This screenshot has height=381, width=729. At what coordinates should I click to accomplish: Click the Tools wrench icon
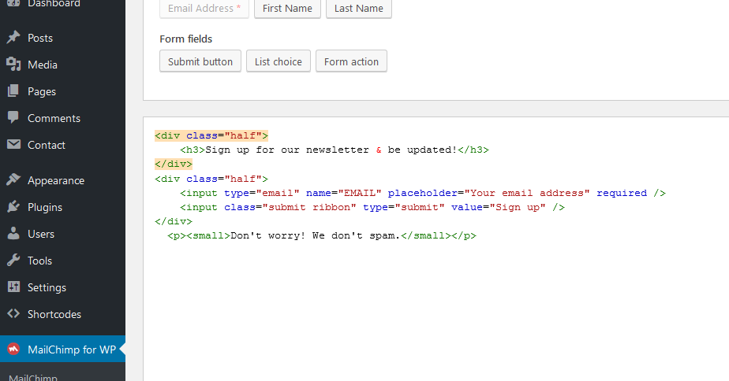tap(13, 261)
